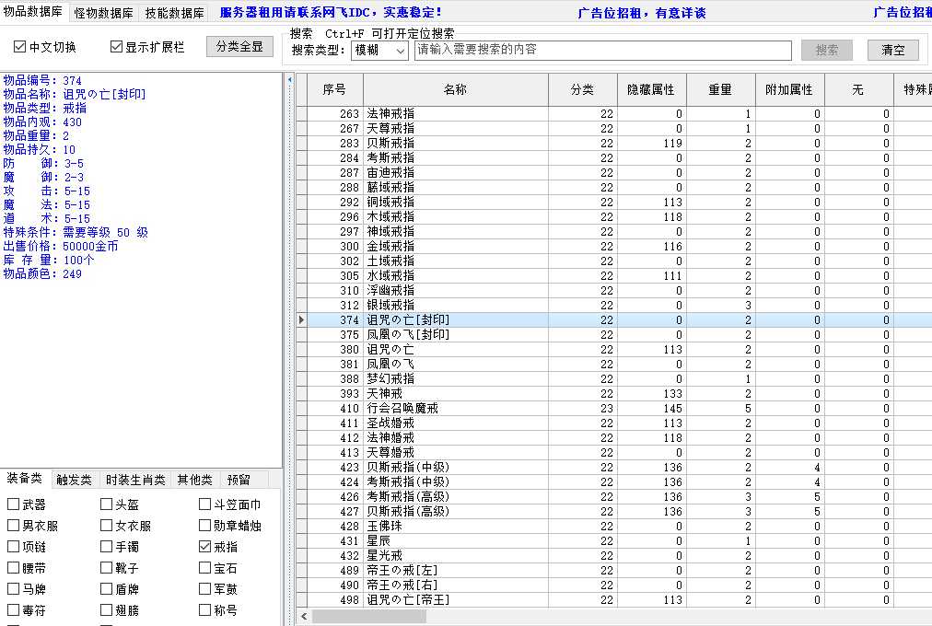Tick the 宝石 checkbox

(x=204, y=568)
